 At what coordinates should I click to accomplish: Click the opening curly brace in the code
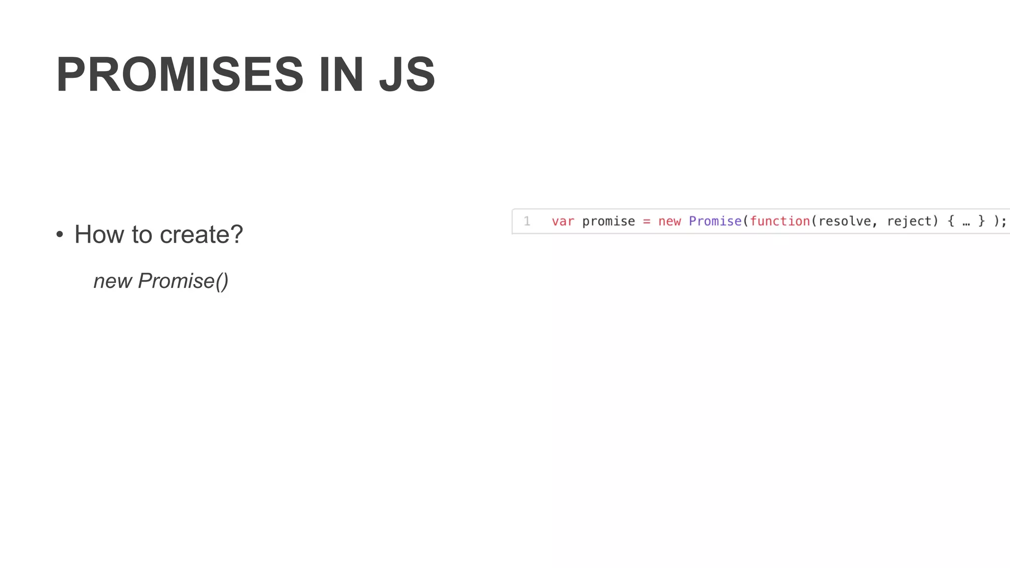951,221
